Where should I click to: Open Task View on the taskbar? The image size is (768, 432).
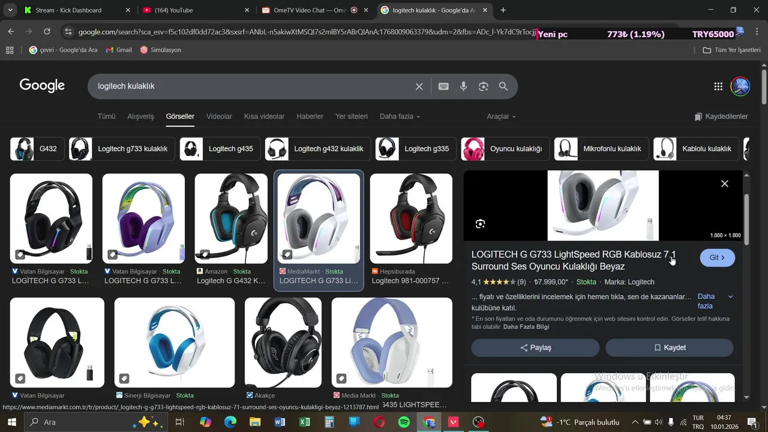[179, 422]
